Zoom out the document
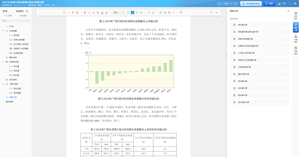The width and height of the screenshot is (299, 157). tap(220, 4)
